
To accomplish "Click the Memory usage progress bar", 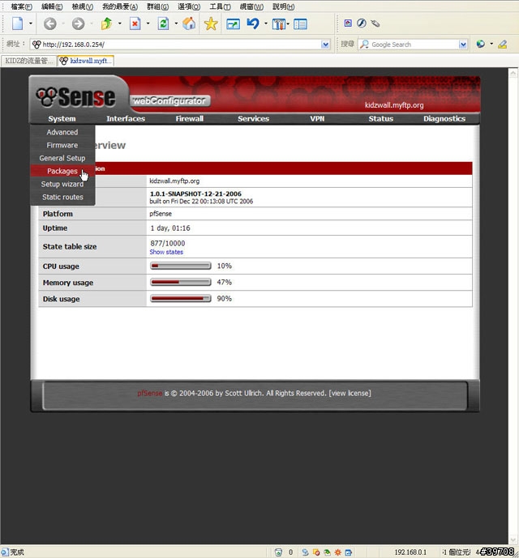I will 181,282.
